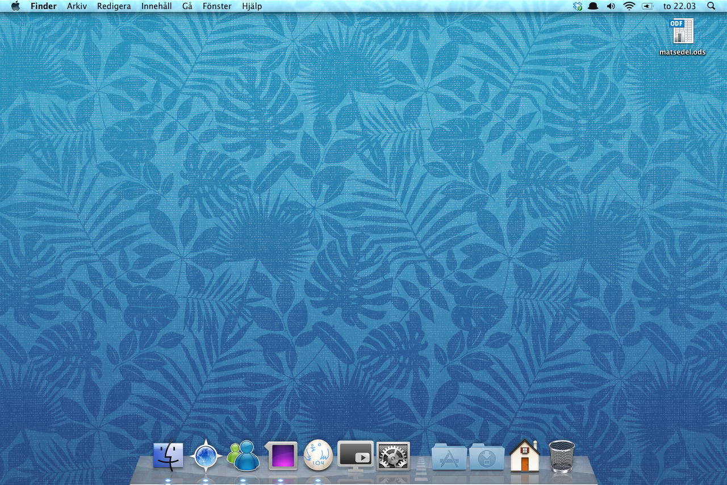The height and width of the screenshot is (485, 727).
Task: Open the Finder menu in menu bar
Action: click(44, 6)
